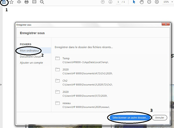This screenshot has height=128, width=174.
Task: Click the page number input field
Action: tap(118, 2)
